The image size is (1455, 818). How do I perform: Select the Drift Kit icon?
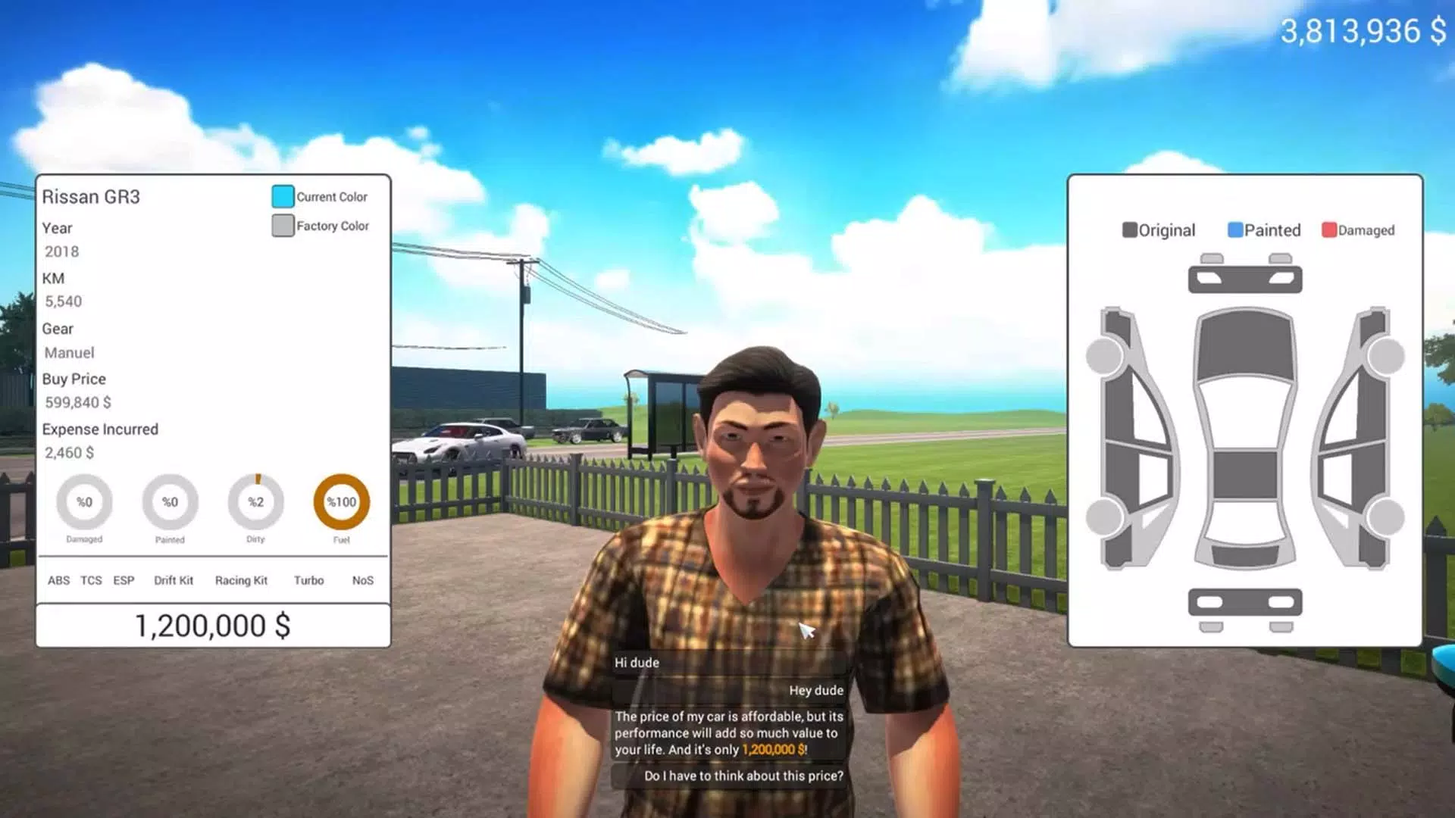click(x=173, y=579)
